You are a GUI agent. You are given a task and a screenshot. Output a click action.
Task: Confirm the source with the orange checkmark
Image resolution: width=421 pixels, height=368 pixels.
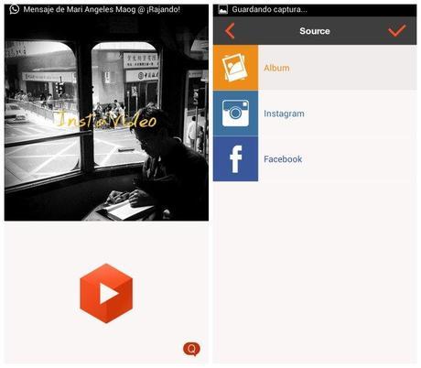coord(397,30)
